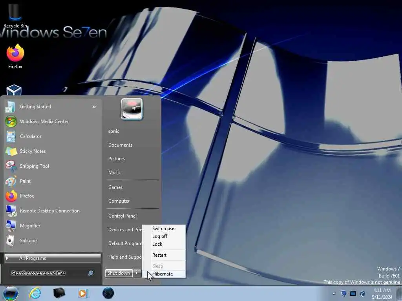Open Computer from the Start menu
Viewport: 402px width, 301px height.
(119, 201)
